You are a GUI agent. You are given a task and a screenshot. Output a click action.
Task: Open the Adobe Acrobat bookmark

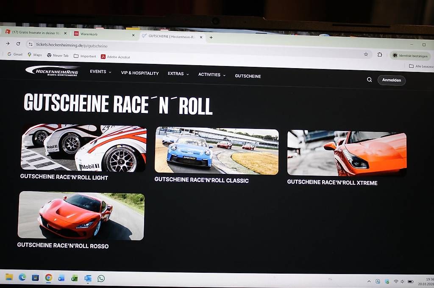115,57
